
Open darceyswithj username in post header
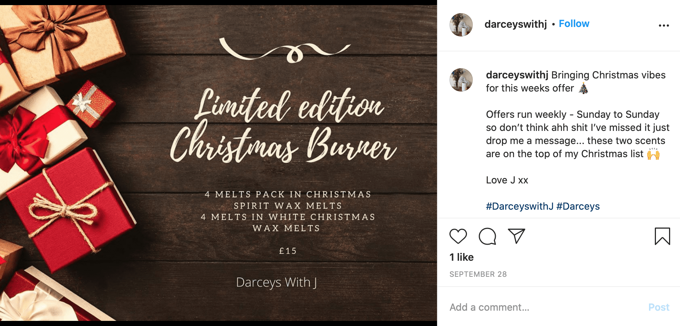coord(515,24)
